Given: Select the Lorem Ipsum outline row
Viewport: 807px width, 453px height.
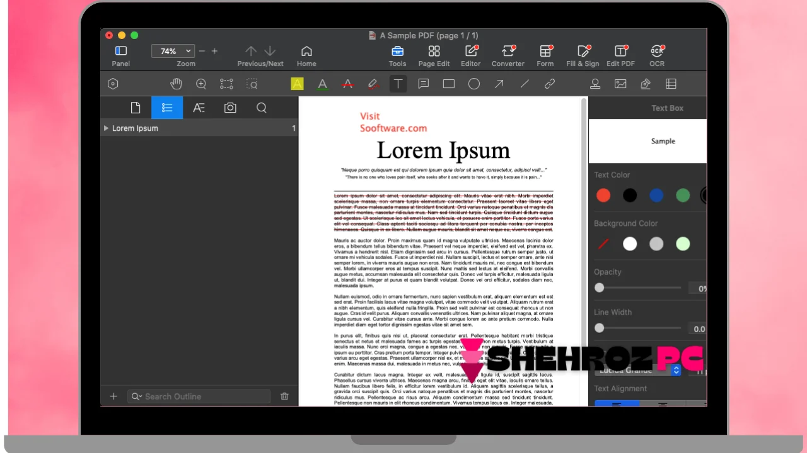Looking at the screenshot, I should tap(199, 128).
